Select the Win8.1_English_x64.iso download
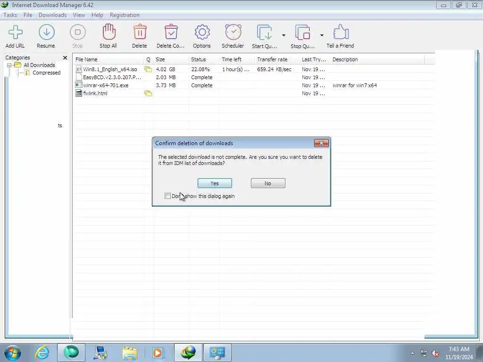483x362 pixels. pos(110,69)
